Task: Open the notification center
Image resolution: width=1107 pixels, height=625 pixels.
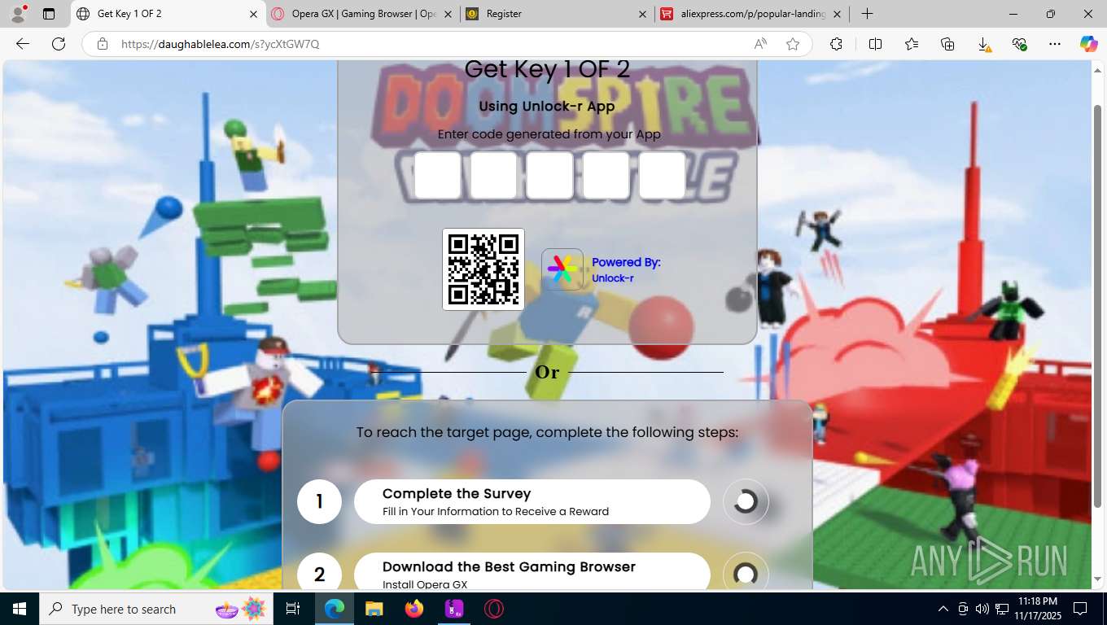Action: (1080, 609)
